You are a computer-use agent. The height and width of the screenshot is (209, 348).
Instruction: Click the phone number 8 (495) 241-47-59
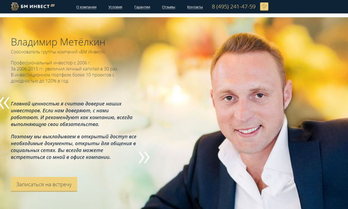[233, 7]
